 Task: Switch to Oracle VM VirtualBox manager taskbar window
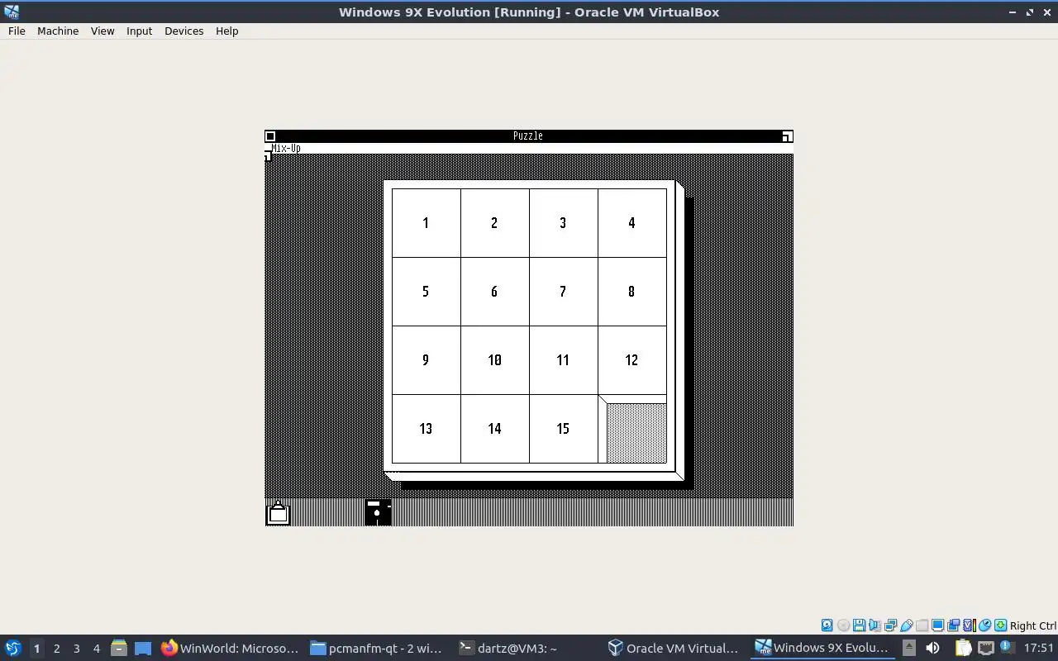pyautogui.click(x=674, y=649)
